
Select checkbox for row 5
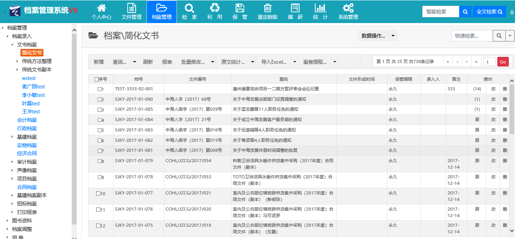pos(99,130)
